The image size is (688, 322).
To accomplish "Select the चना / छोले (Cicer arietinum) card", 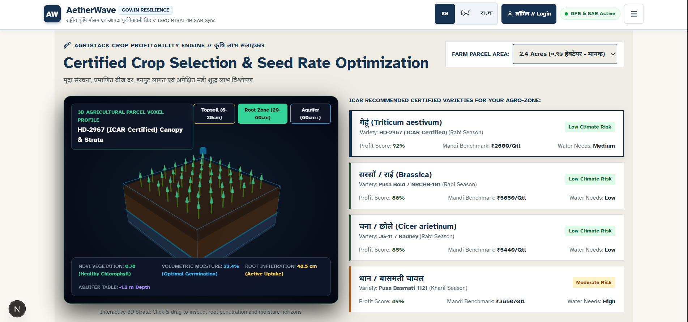I will (487, 238).
